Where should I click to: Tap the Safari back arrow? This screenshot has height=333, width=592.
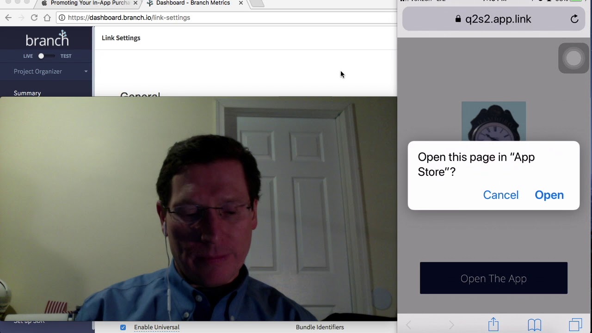click(409, 325)
